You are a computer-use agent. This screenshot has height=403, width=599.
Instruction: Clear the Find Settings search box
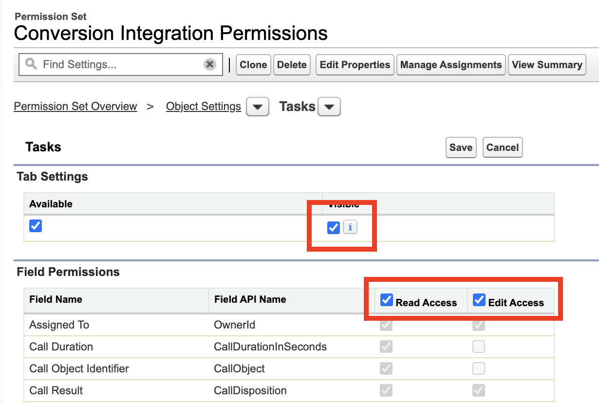210,64
